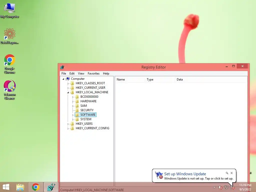Select the SECURITY key label
256x192 pixels.
(x=87, y=110)
